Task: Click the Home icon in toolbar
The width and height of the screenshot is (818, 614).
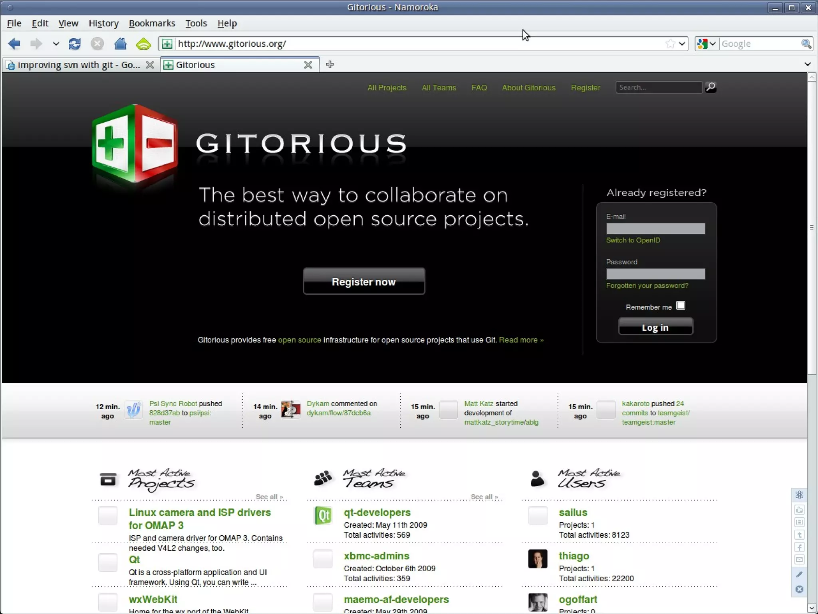Action: point(120,44)
